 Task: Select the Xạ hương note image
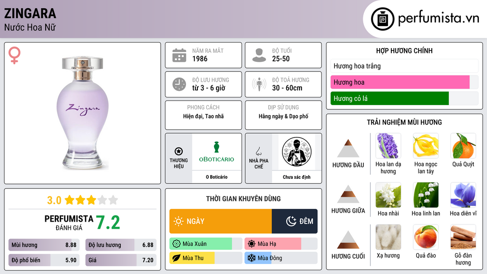(388, 237)
